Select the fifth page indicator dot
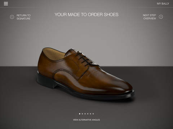173x129 pixels. coord(90,114)
